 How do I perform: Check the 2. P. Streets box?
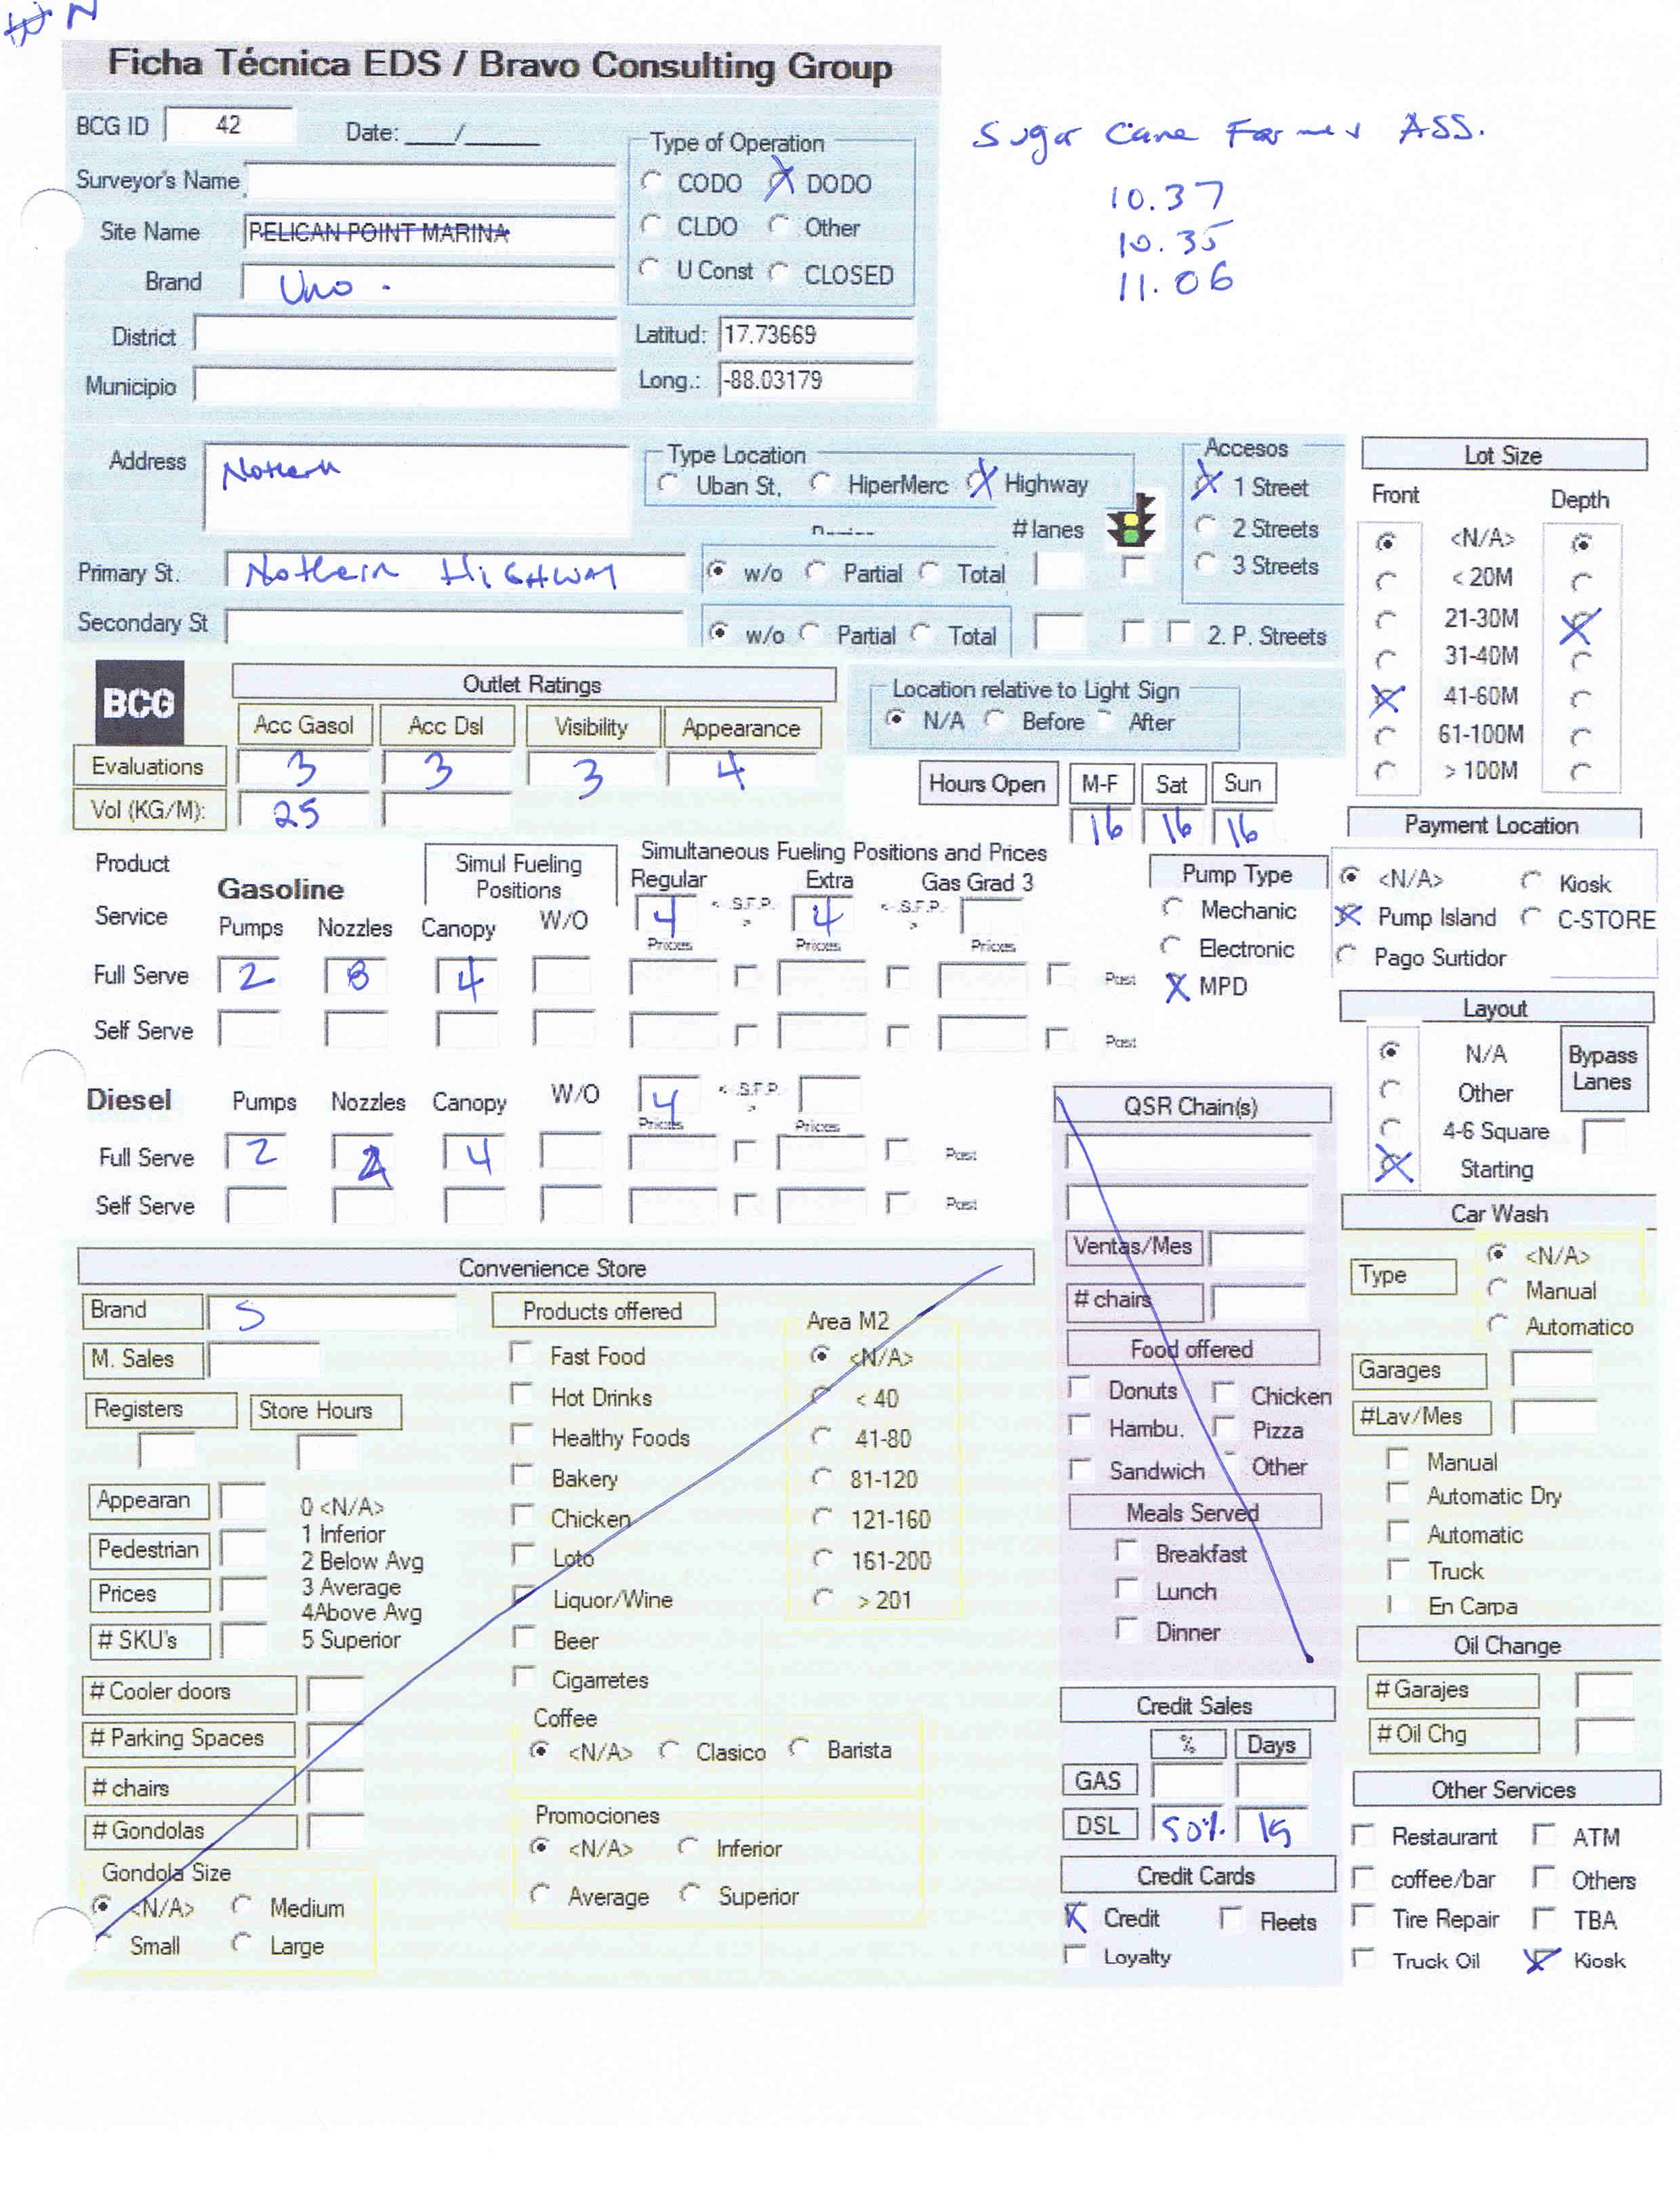[1180, 632]
